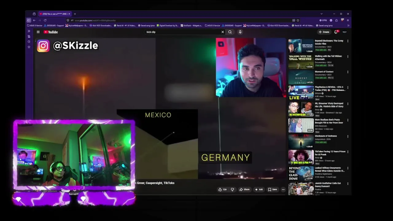Image resolution: width=393 pixels, height=221 pixels.
Task: Open the YouTube account avatar menu
Action: (345, 32)
